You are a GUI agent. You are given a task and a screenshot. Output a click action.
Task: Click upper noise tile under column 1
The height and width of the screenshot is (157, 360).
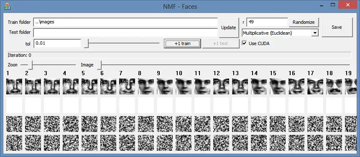tap(14, 124)
